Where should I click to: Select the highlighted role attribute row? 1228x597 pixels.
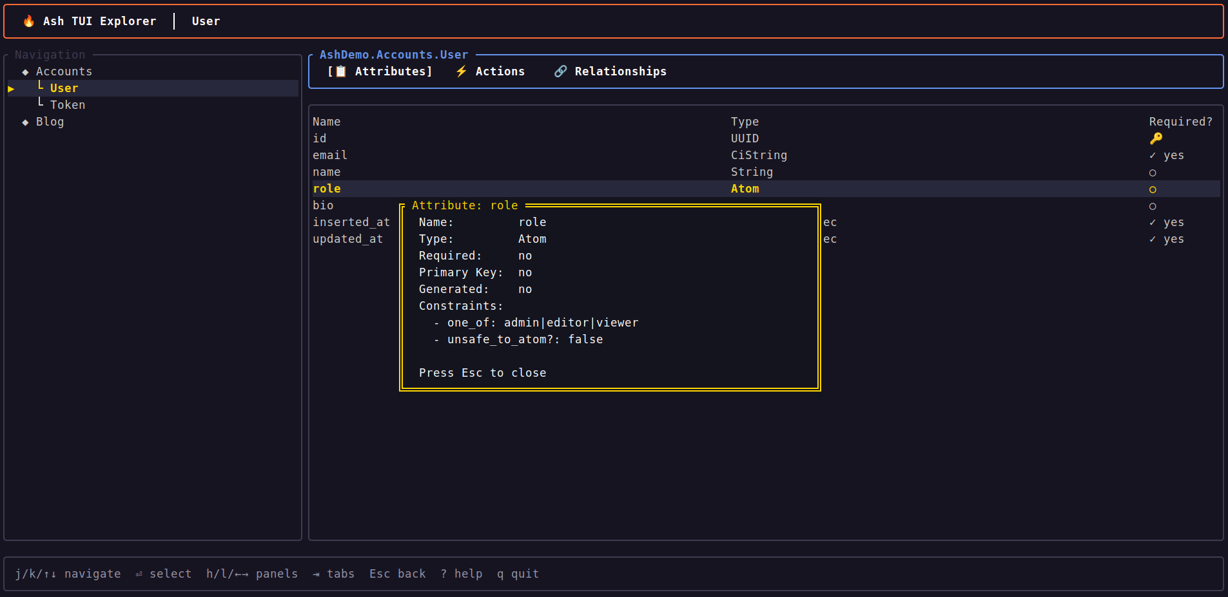tap(766, 189)
